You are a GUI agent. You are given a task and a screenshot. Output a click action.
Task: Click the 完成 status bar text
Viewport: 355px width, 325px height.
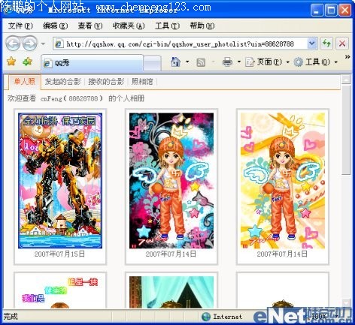11,317
